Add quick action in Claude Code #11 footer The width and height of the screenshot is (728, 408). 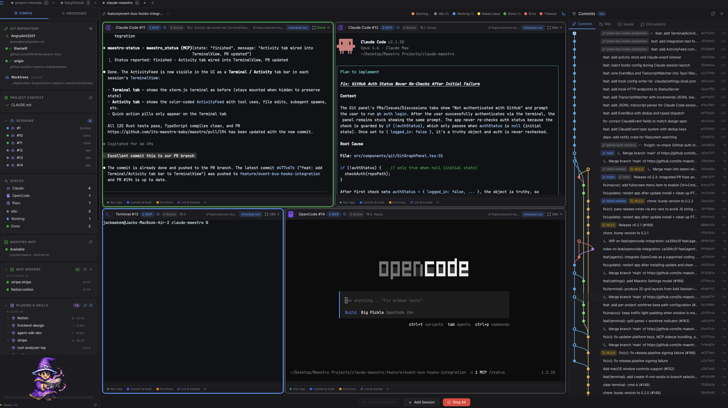205,203
